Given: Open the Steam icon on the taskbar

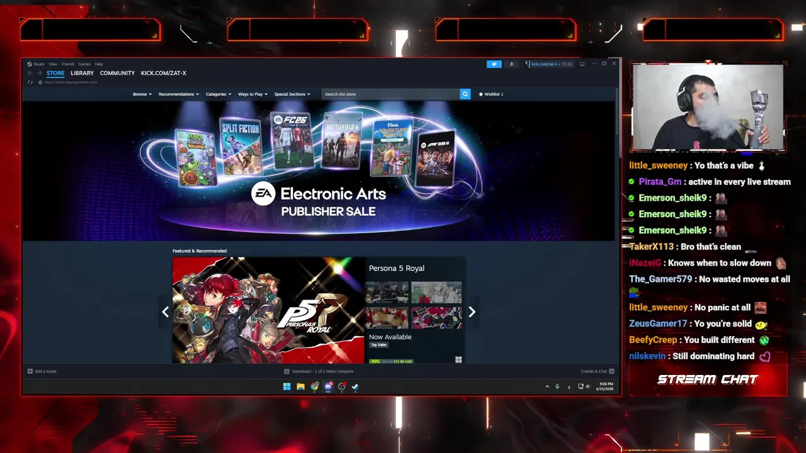Looking at the screenshot, I should click(x=355, y=386).
